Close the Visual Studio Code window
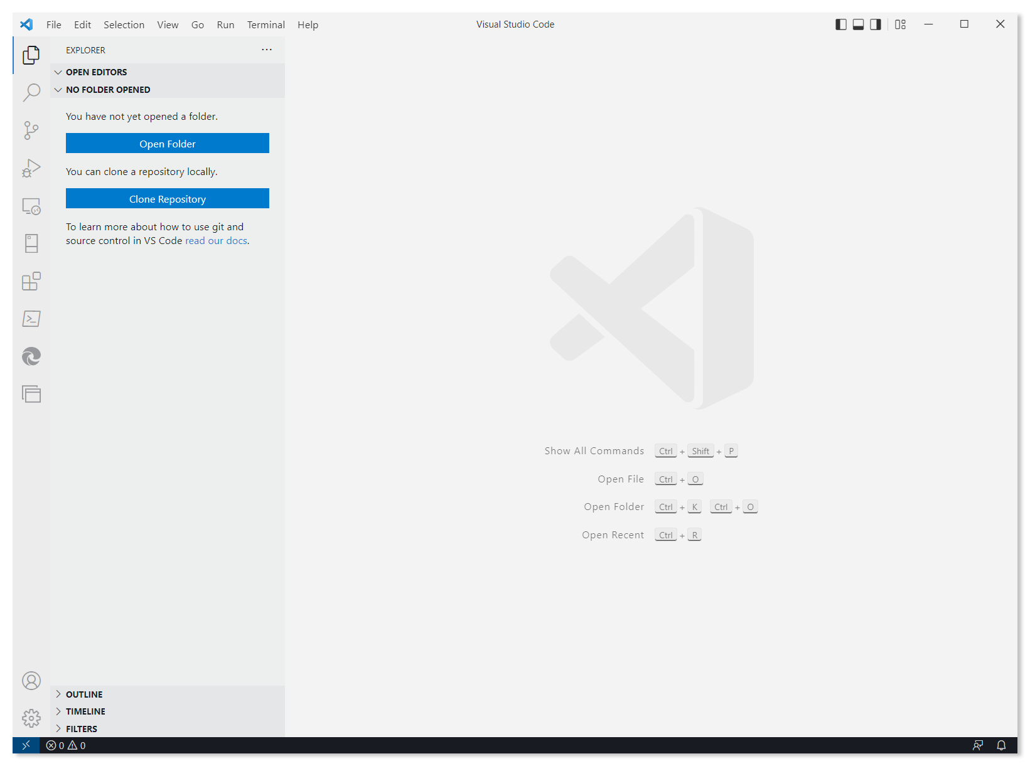The height and width of the screenshot is (766, 1030). (x=1000, y=24)
